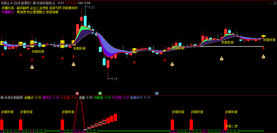Viewport: 277px width, 133px height.
Task: Click the 所属概念 label
Action: [8, 12]
